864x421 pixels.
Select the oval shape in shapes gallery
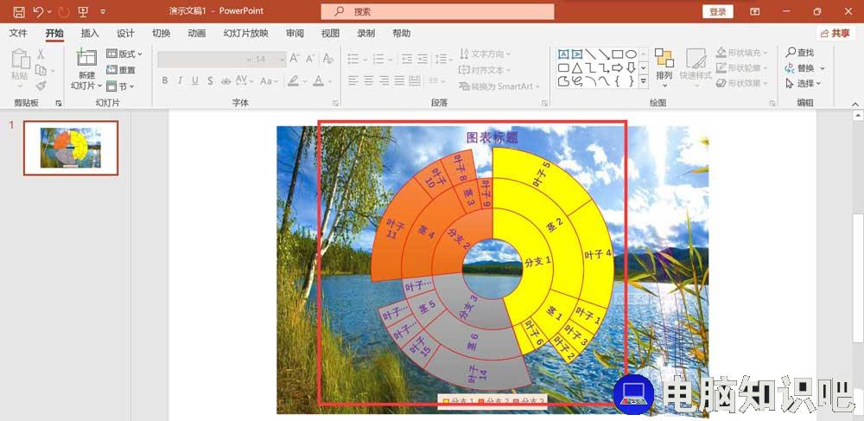[631, 54]
